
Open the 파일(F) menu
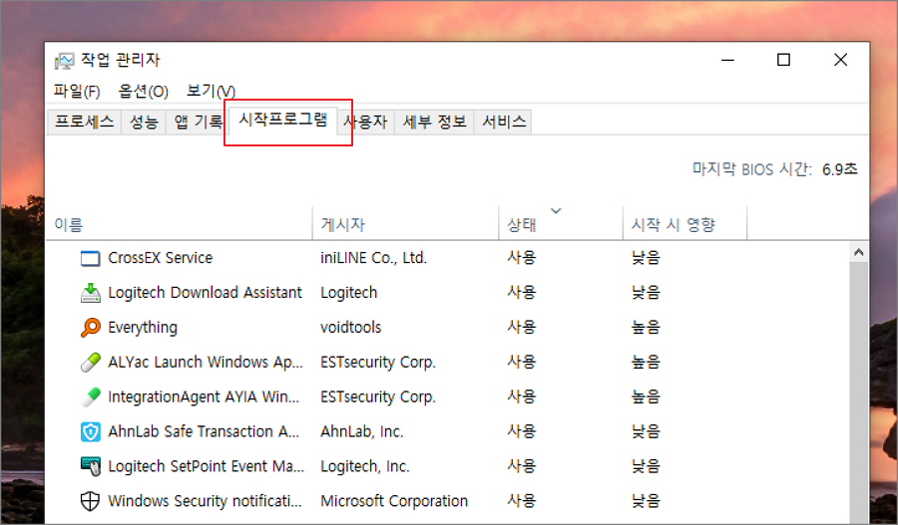[x=77, y=91]
